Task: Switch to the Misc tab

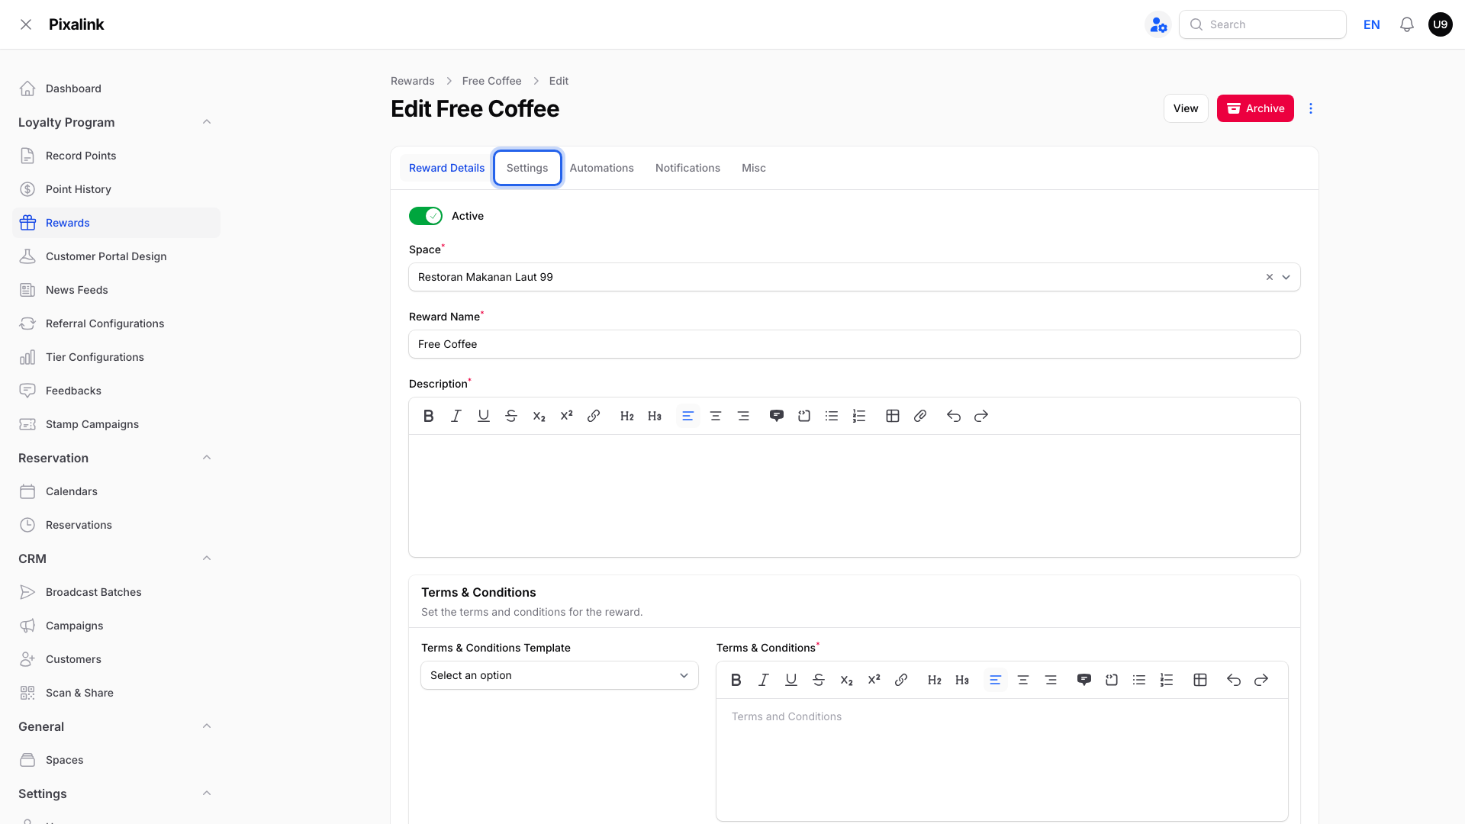Action: pyautogui.click(x=754, y=168)
